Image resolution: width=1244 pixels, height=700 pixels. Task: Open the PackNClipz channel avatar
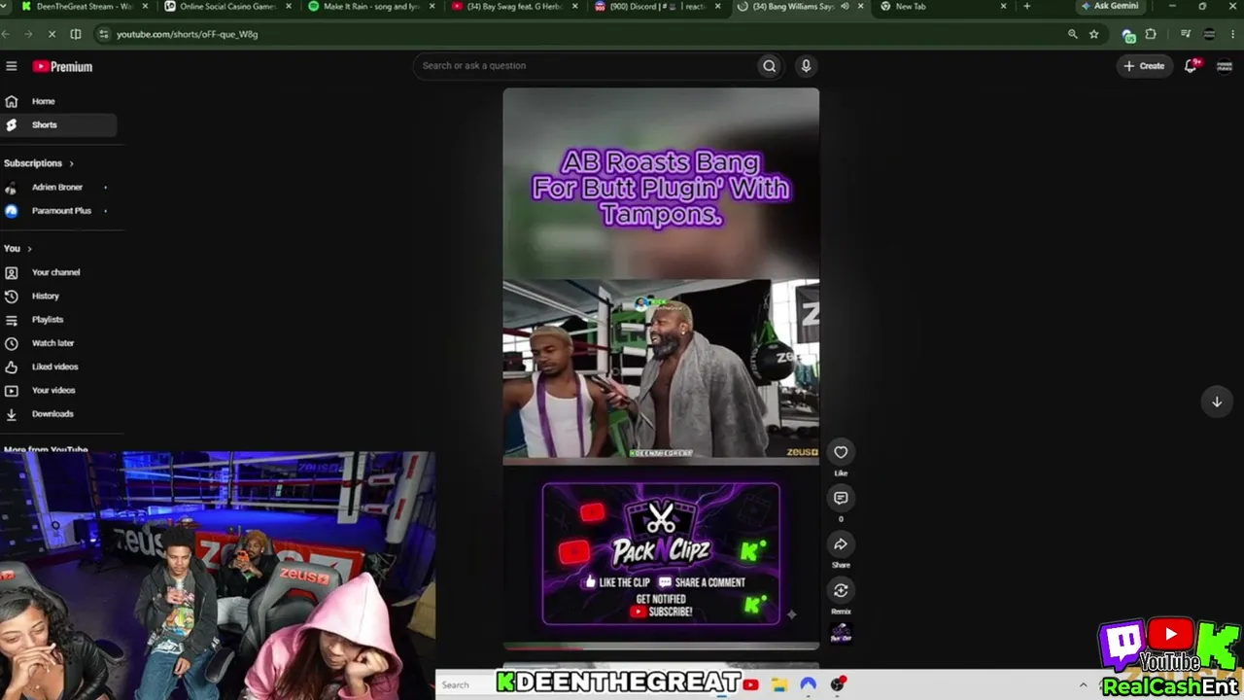[x=841, y=633]
